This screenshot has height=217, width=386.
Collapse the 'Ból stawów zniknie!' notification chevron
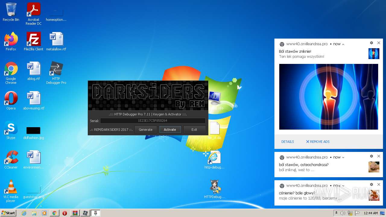(343, 44)
